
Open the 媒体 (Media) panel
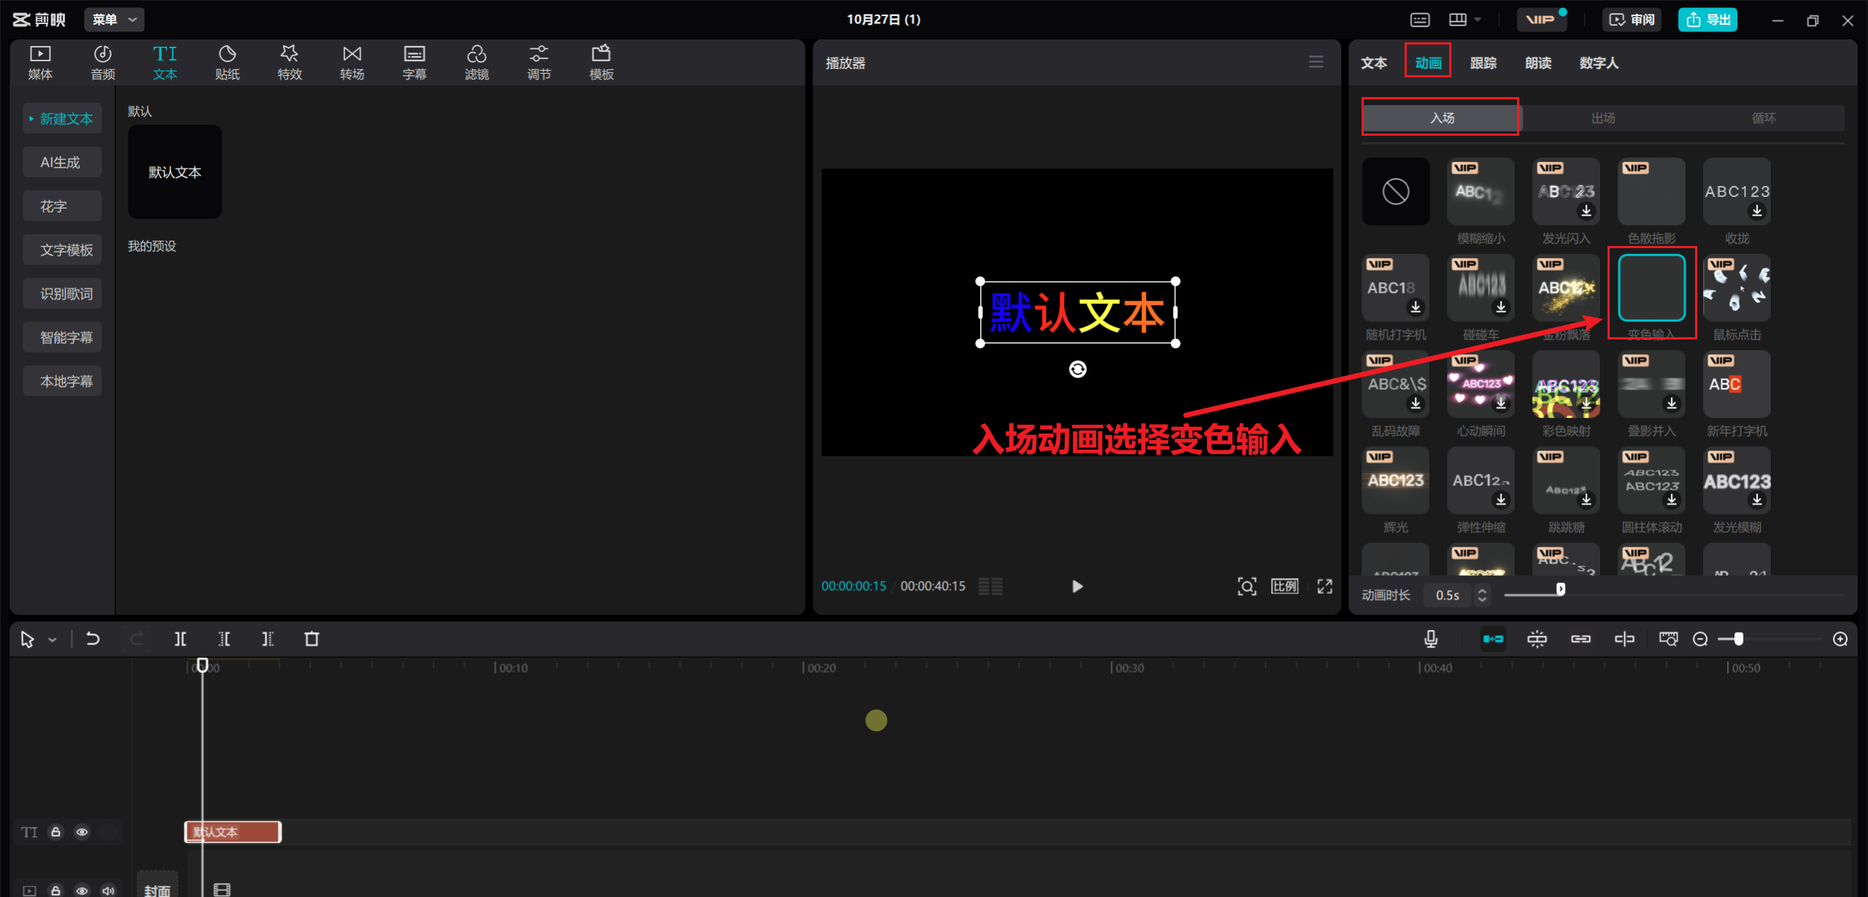coord(39,61)
